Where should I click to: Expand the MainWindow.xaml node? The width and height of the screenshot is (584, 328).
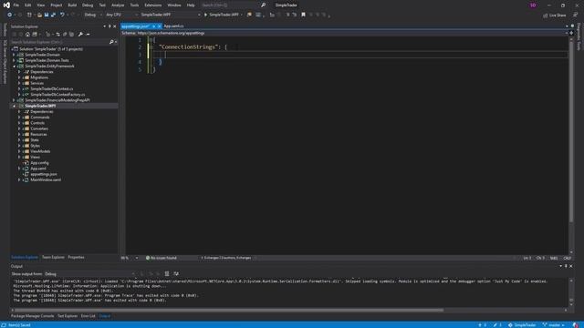click(x=19, y=180)
